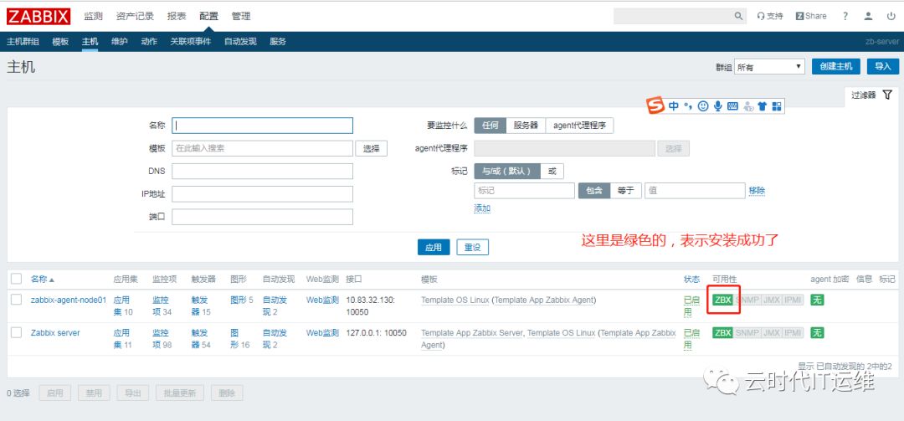Go to 动作 submenu tab
This screenshot has width=904, height=421.
149,42
